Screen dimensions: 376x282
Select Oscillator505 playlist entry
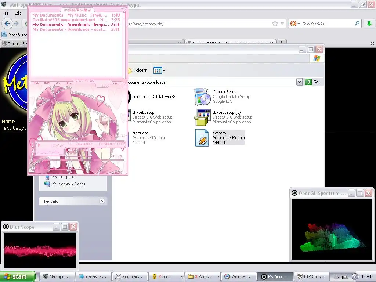tap(76, 20)
